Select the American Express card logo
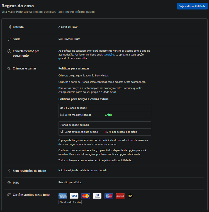The width and height of the screenshot is (209, 212). point(62,196)
